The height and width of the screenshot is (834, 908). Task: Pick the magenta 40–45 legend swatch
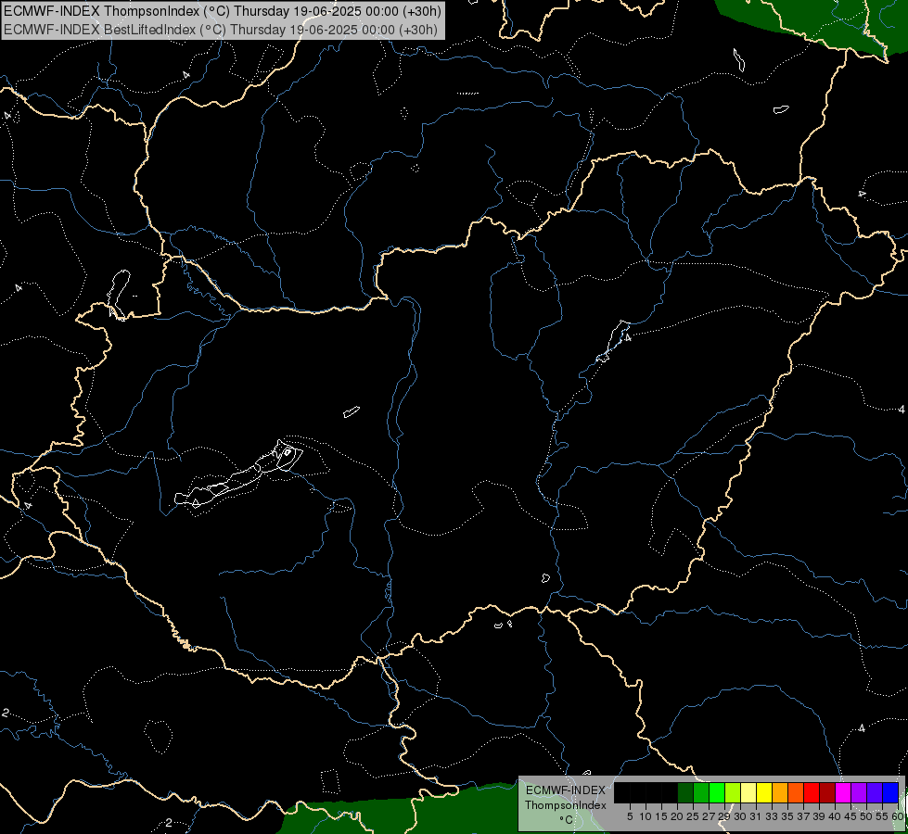pyautogui.click(x=843, y=792)
